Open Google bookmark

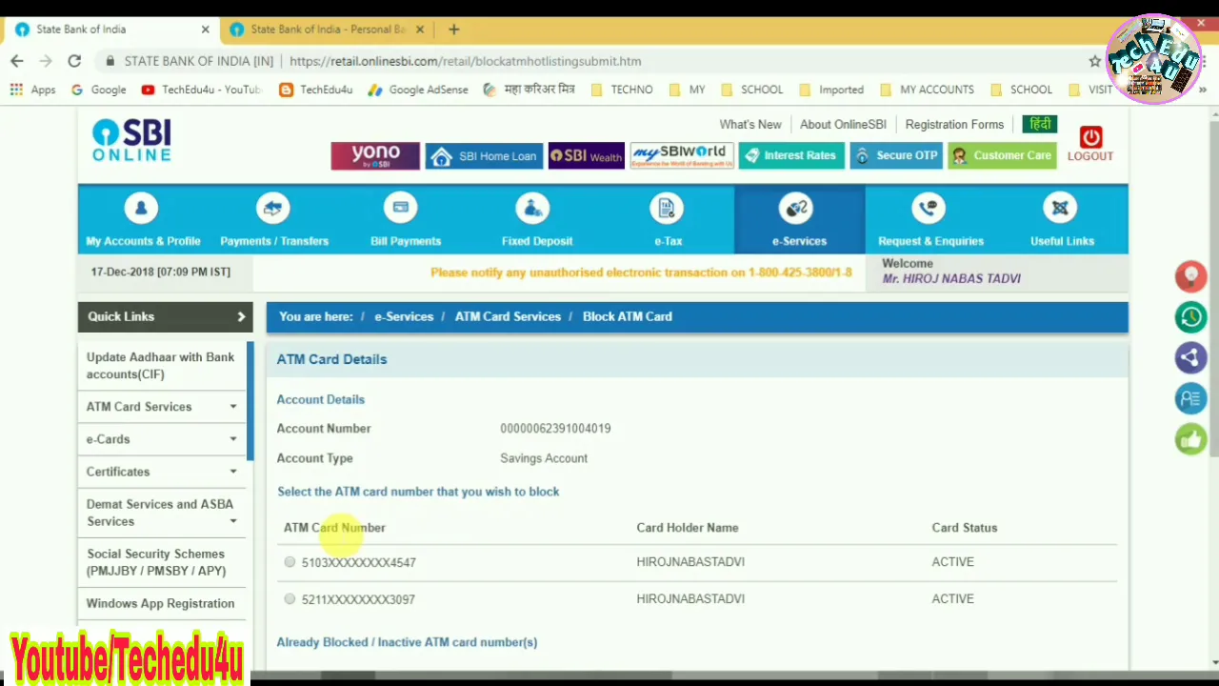98,90
